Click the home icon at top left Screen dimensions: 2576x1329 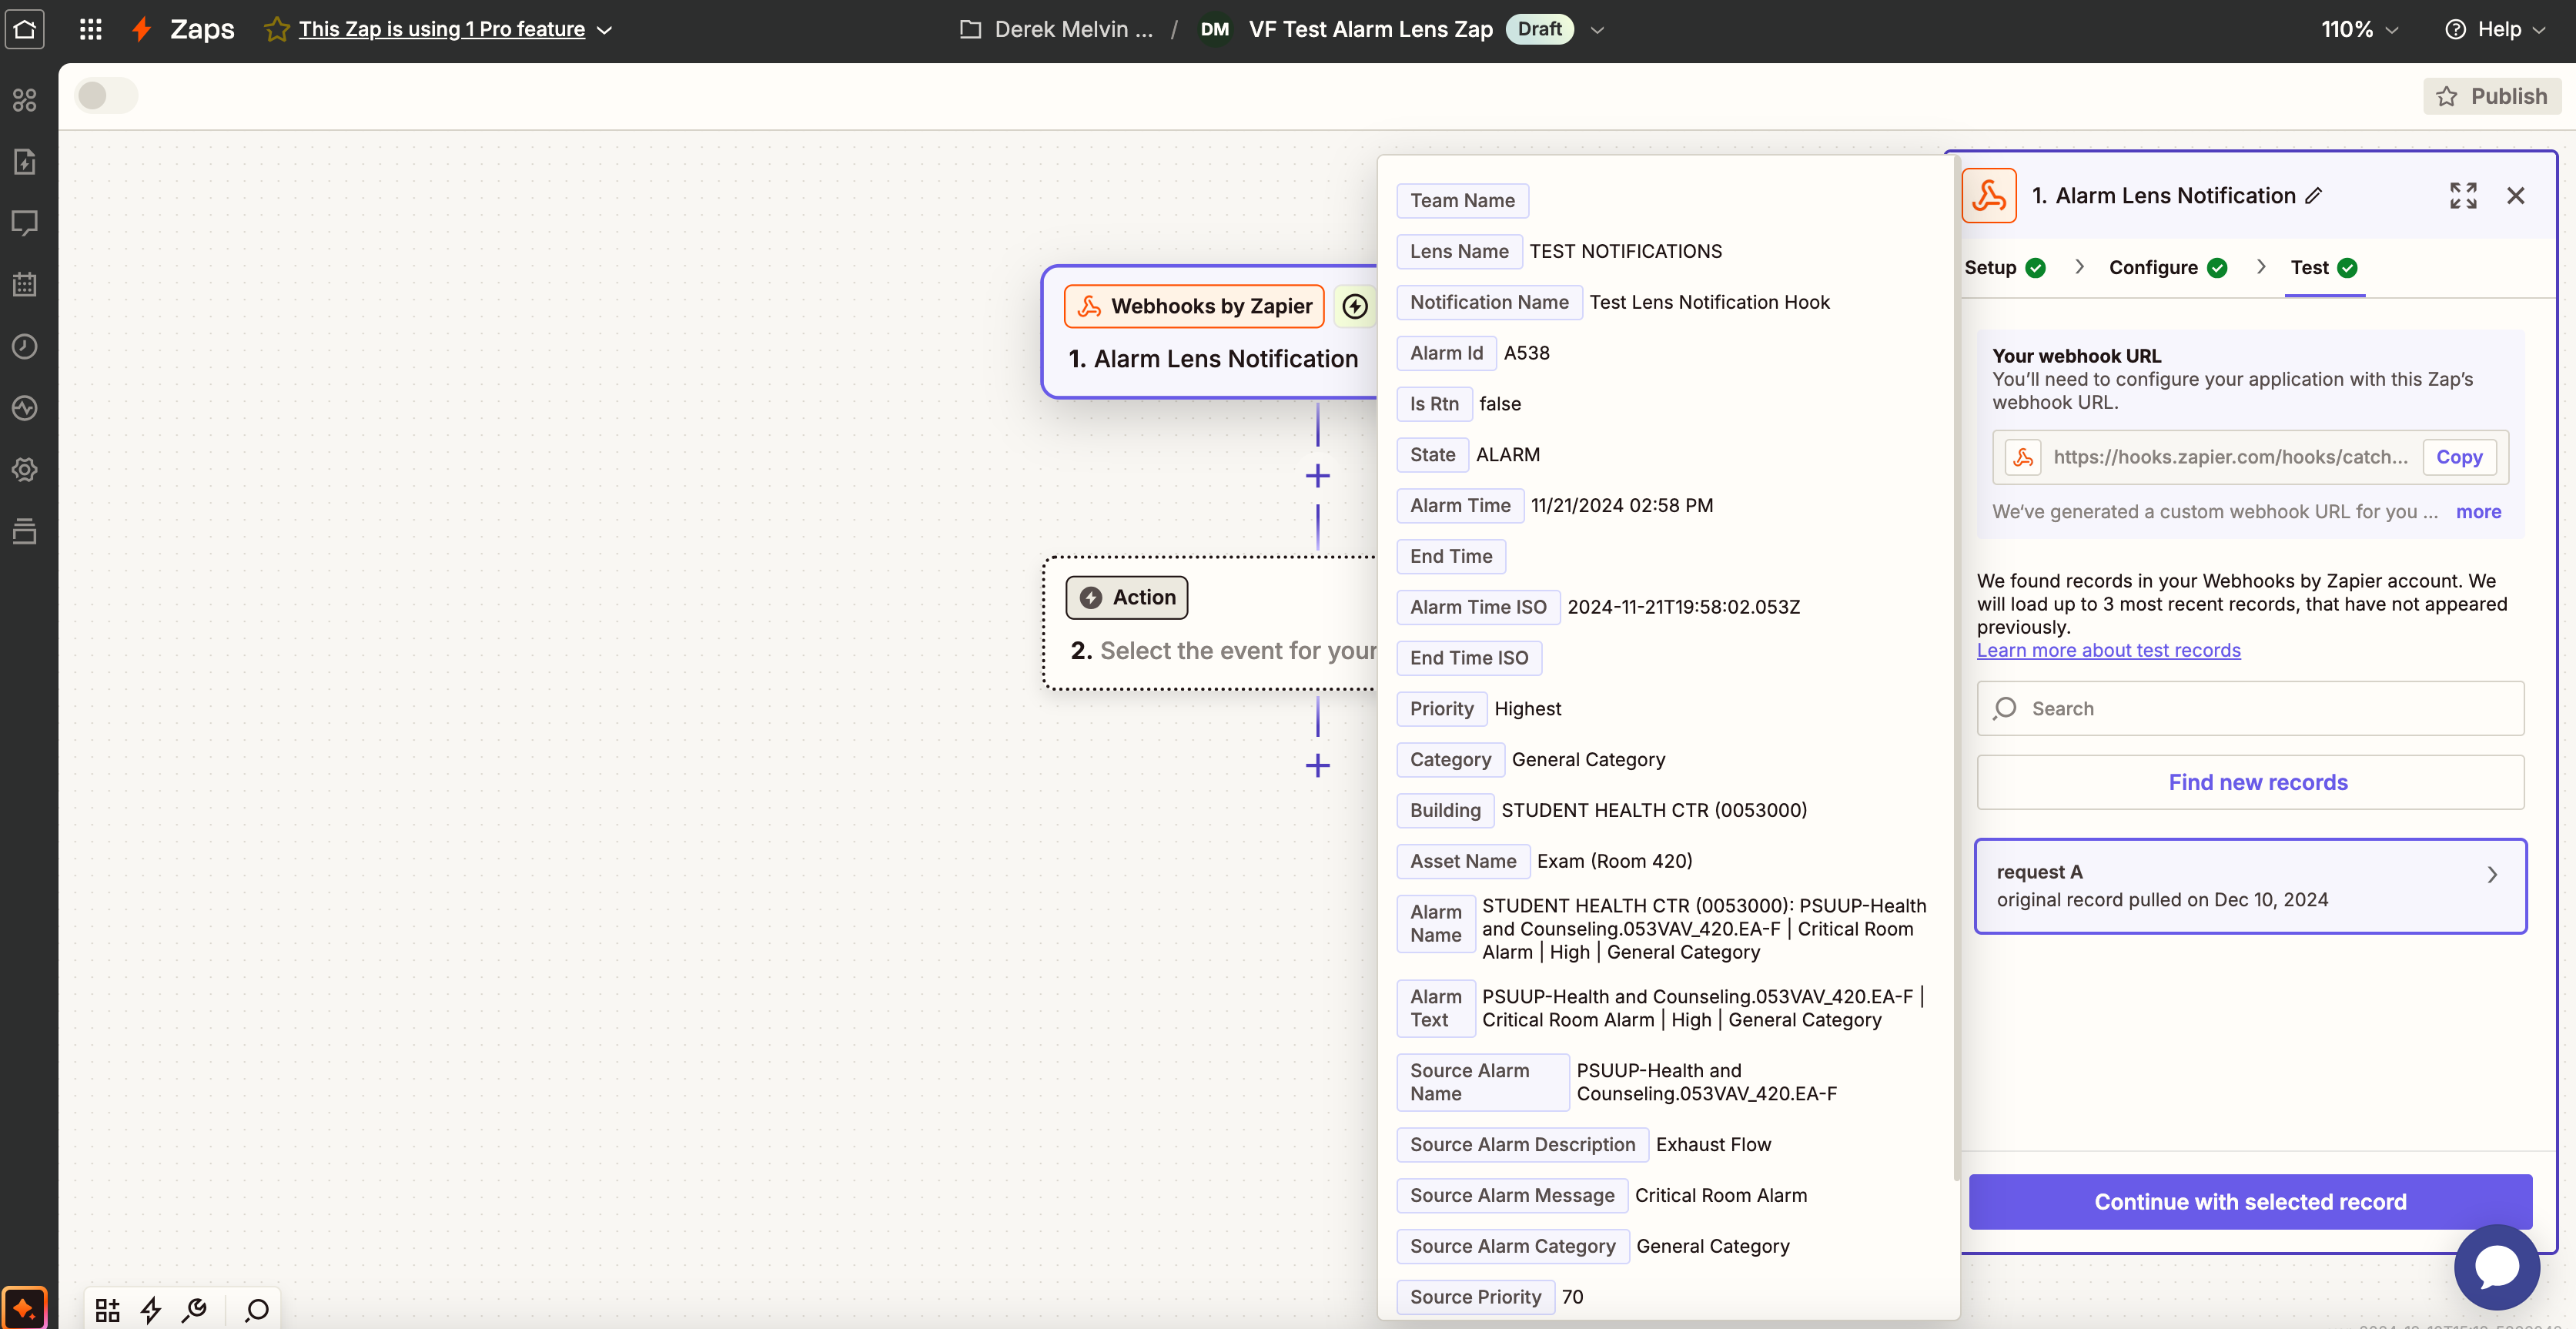(25, 29)
